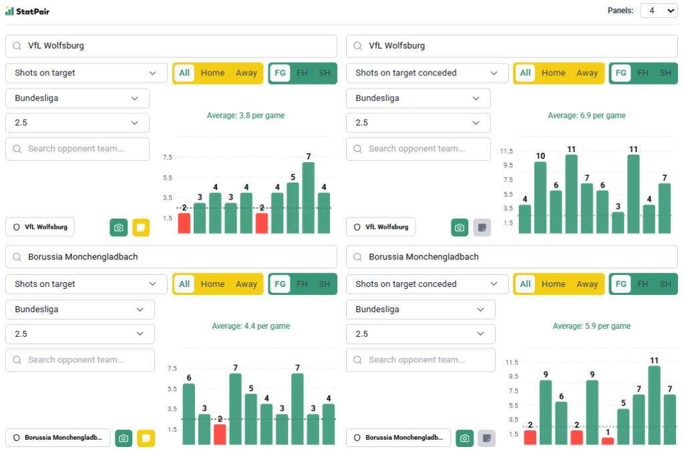Click camera icon in Monchengladbach shots on target panel
The height and width of the screenshot is (453, 684).
click(124, 438)
